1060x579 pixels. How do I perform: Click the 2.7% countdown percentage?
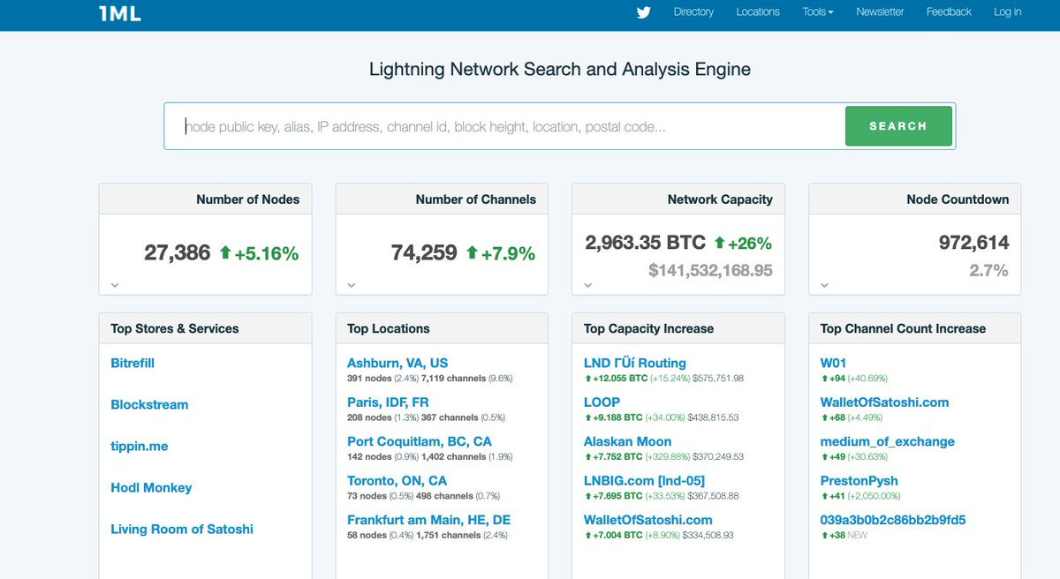point(988,270)
